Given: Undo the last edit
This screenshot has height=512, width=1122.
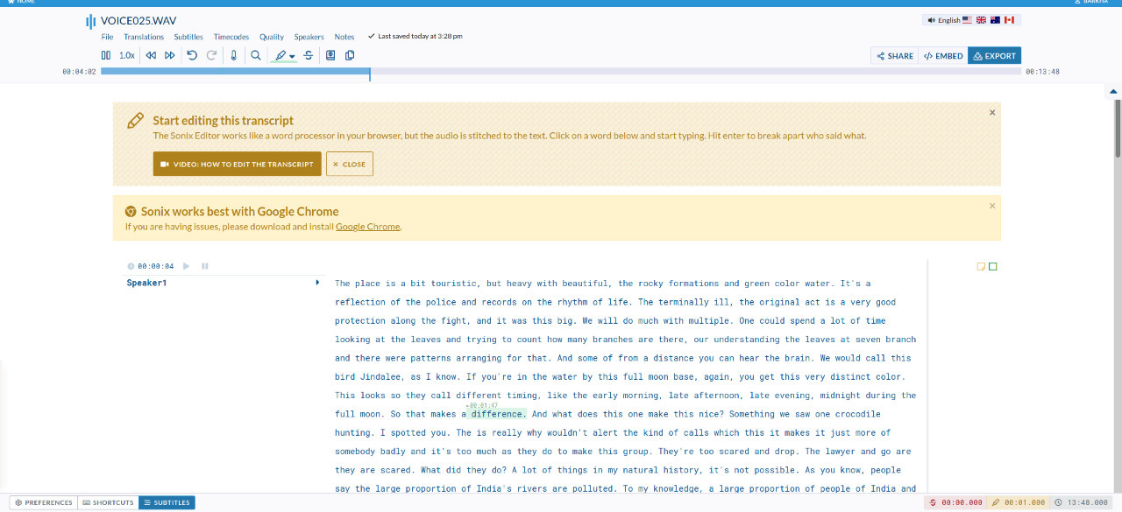Looking at the screenshot, I should tap(192, 55).
